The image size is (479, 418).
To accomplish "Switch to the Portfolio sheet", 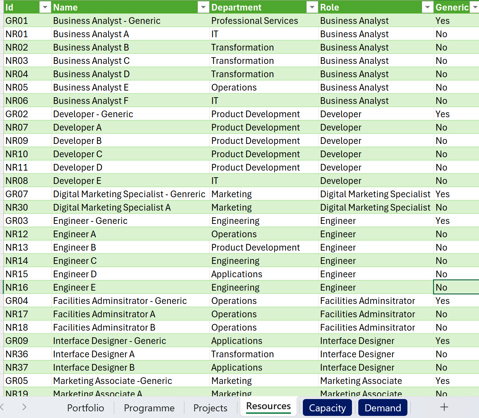I will pos(85,408).
